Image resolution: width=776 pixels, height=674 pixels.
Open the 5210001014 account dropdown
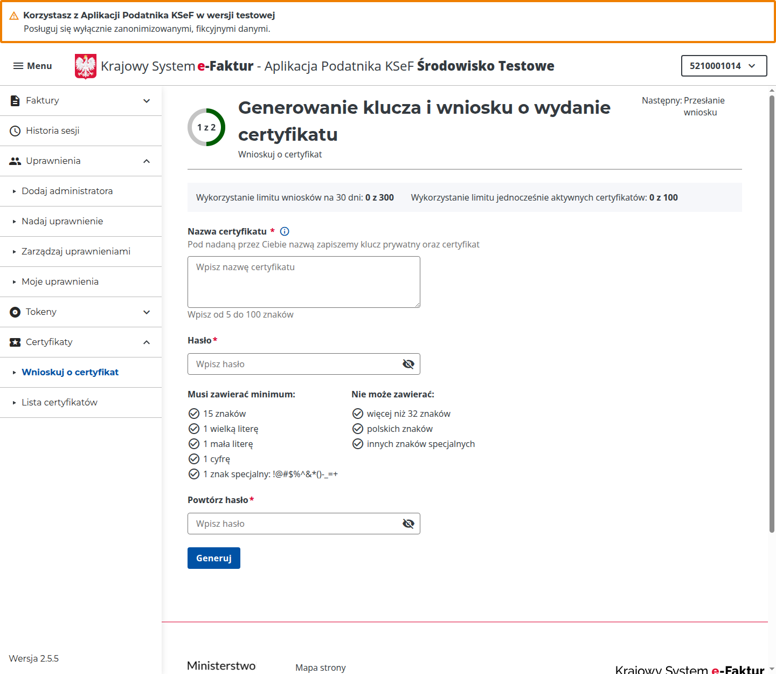[x=724, y=66]
